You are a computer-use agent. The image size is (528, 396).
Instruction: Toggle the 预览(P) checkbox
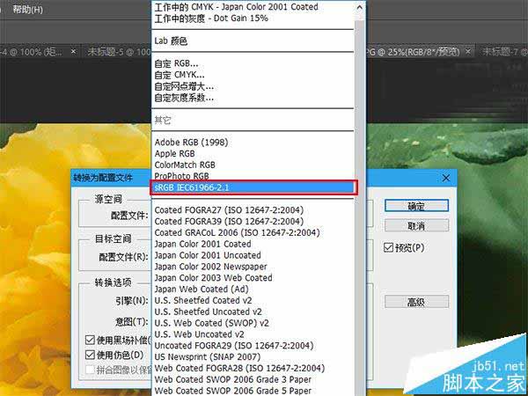389,248
